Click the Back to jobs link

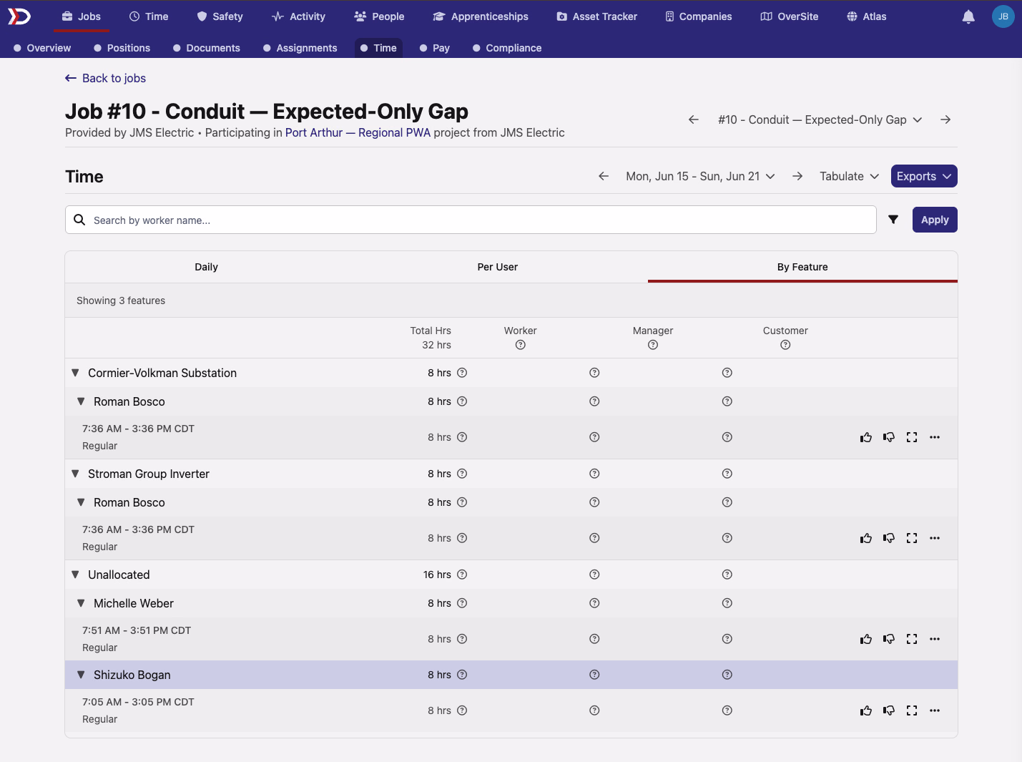click(x=105, y=78)
